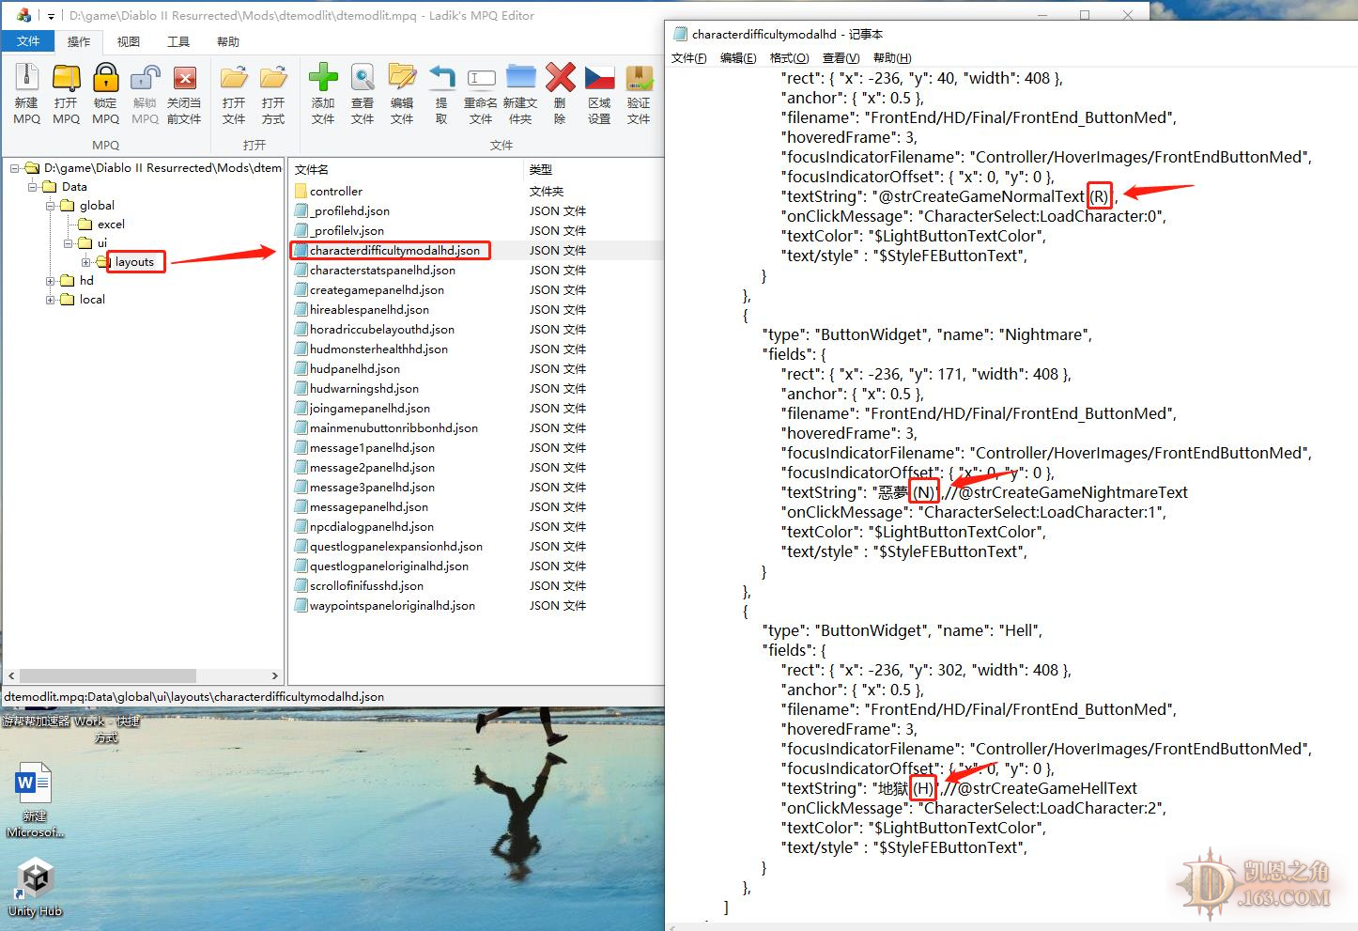Click the 编辑文件 pencil folder icon

point(402,78)
